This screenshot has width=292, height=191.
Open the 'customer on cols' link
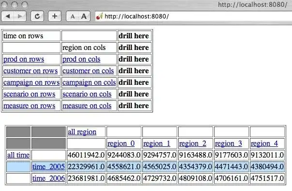pos(88,71)
